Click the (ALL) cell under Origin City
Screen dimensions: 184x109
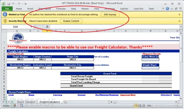(x=73, y=60)
